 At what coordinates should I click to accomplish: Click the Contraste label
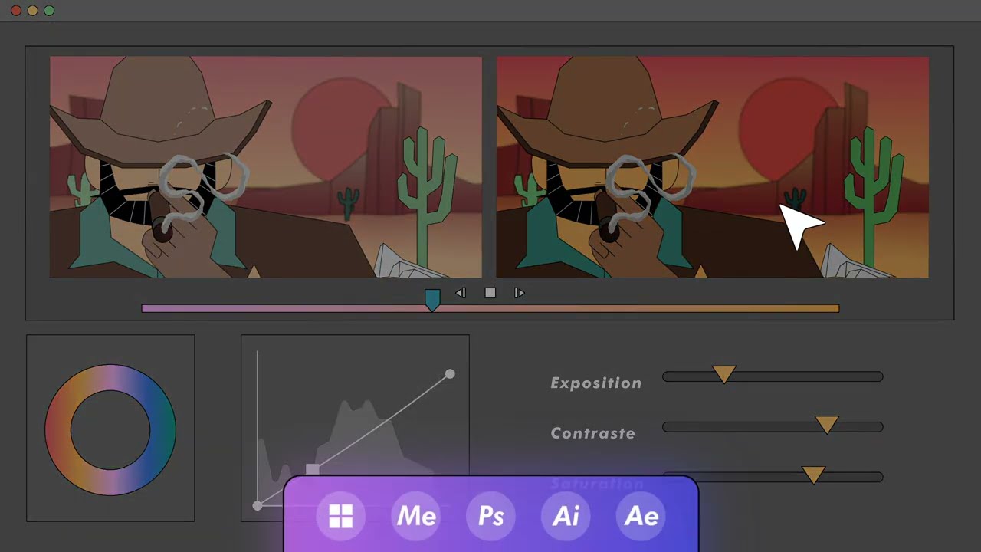pyautogui.click(x=593, y=433)
